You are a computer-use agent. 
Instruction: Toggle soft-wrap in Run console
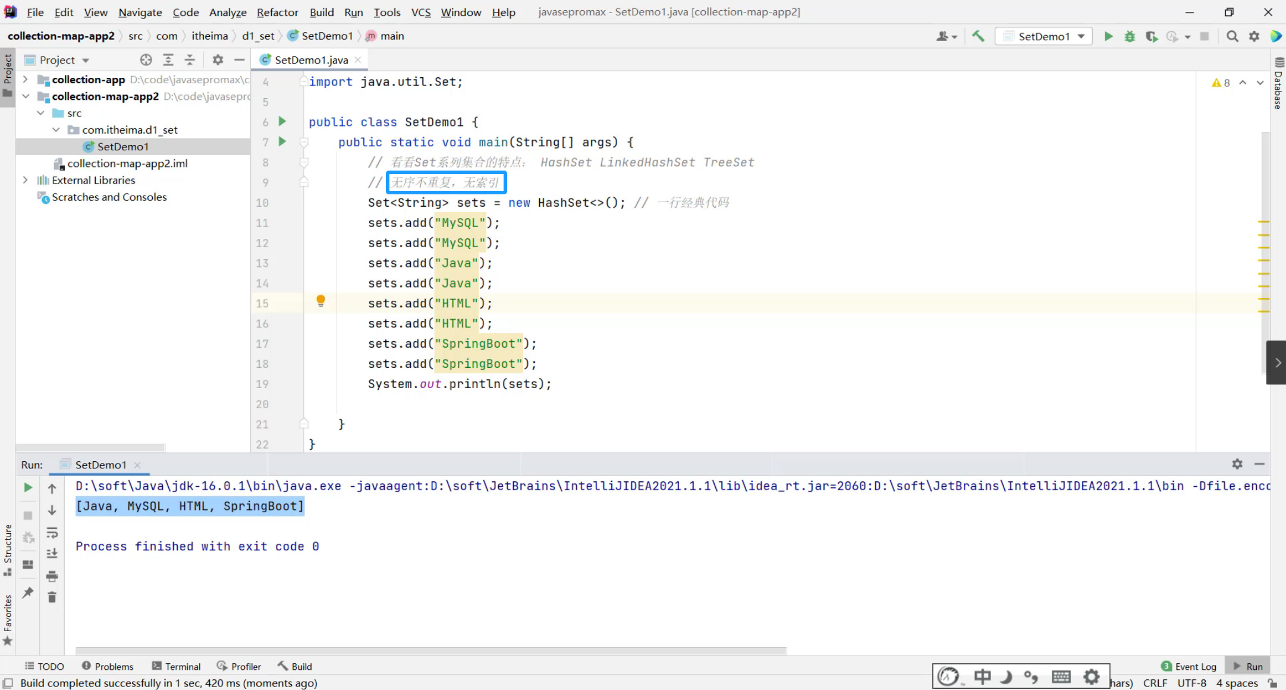click(x=52, y=533)
